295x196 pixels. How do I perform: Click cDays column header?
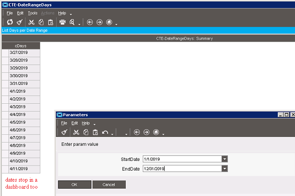click(x=21, y=46)
